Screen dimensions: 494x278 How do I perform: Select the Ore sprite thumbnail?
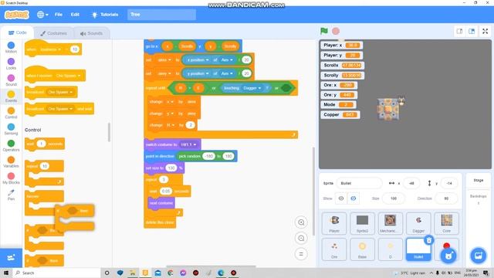(334, 249)
